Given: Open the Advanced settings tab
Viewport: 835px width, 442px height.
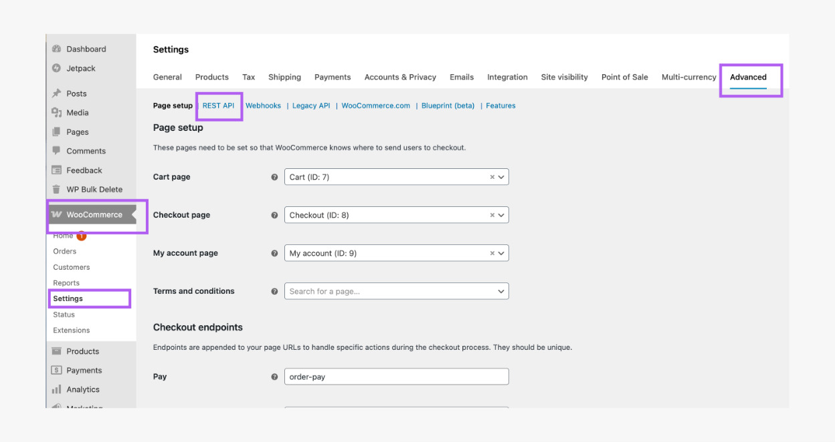Looking at the screenshot, I should [748, 77].
